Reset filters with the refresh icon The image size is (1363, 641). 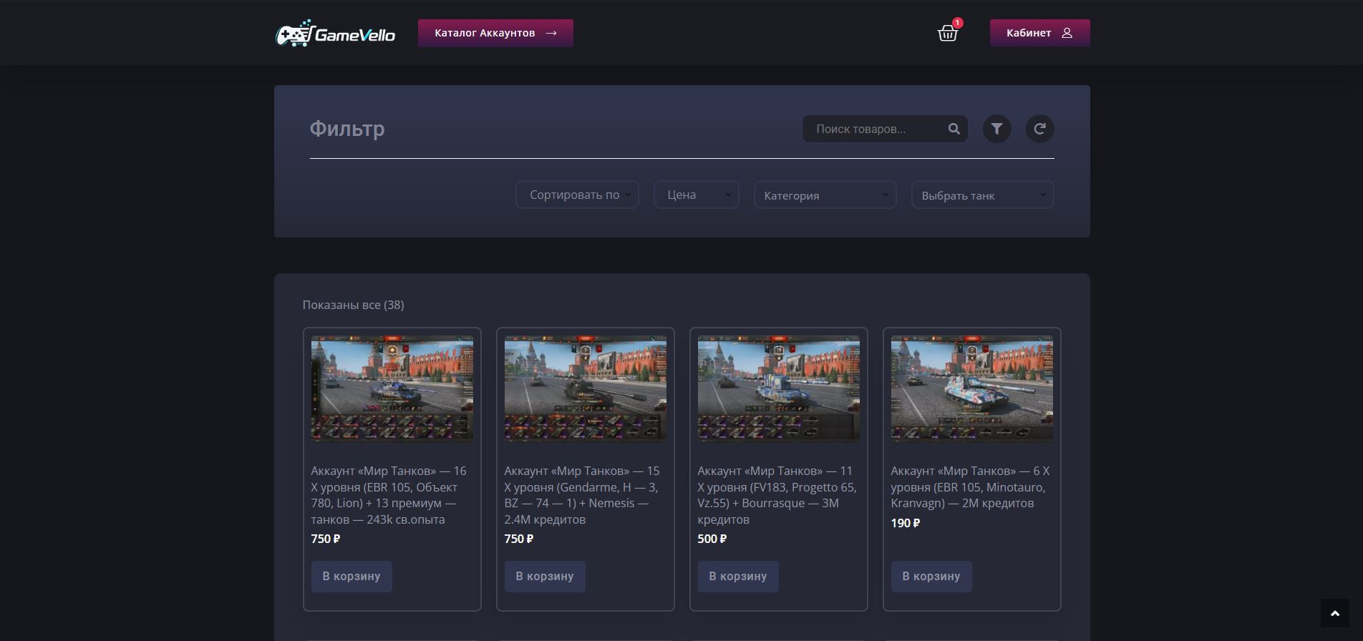[x=1039, y=129]
